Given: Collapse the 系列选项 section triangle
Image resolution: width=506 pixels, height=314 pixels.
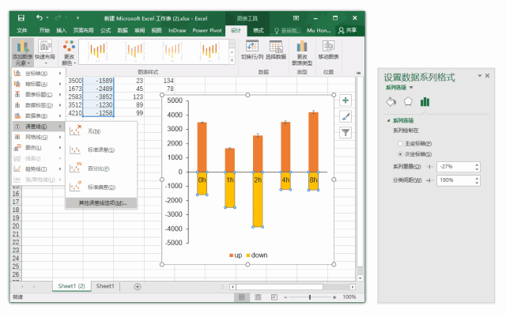Looking at the screenshot, I should pyautogui.click(x=388, y=120).
